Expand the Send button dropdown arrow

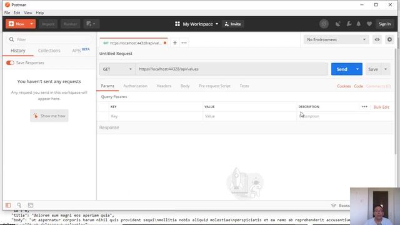tap(357, 69)
